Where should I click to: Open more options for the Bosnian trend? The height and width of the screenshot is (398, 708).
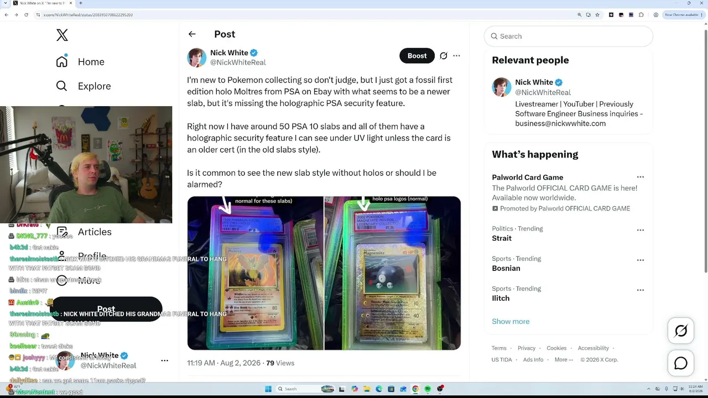pos(641,260)
